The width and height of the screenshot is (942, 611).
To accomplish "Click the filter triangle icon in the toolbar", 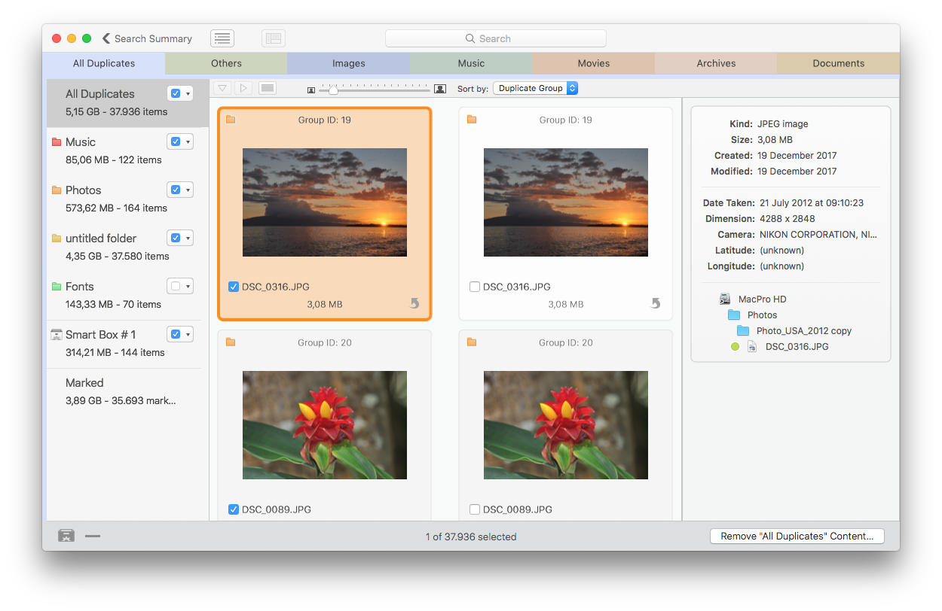I will pyautogui.click(x=222, y=88).
